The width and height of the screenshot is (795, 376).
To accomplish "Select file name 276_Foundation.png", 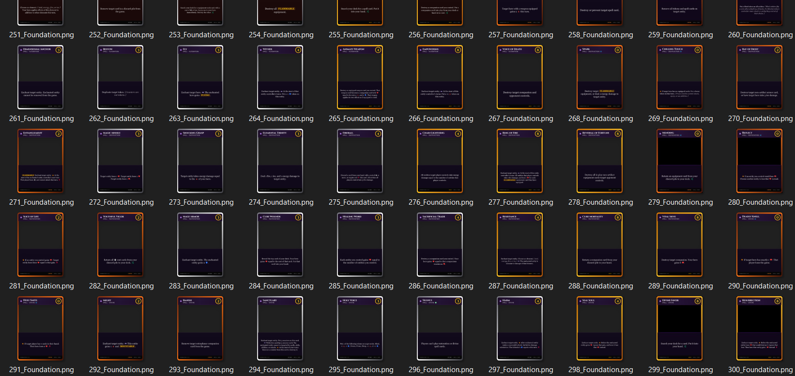I will point(441,202).
